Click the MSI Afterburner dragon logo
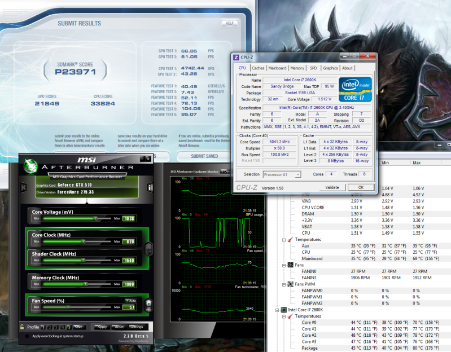Viewport: 451px width, 352px height. click(30, 166)
